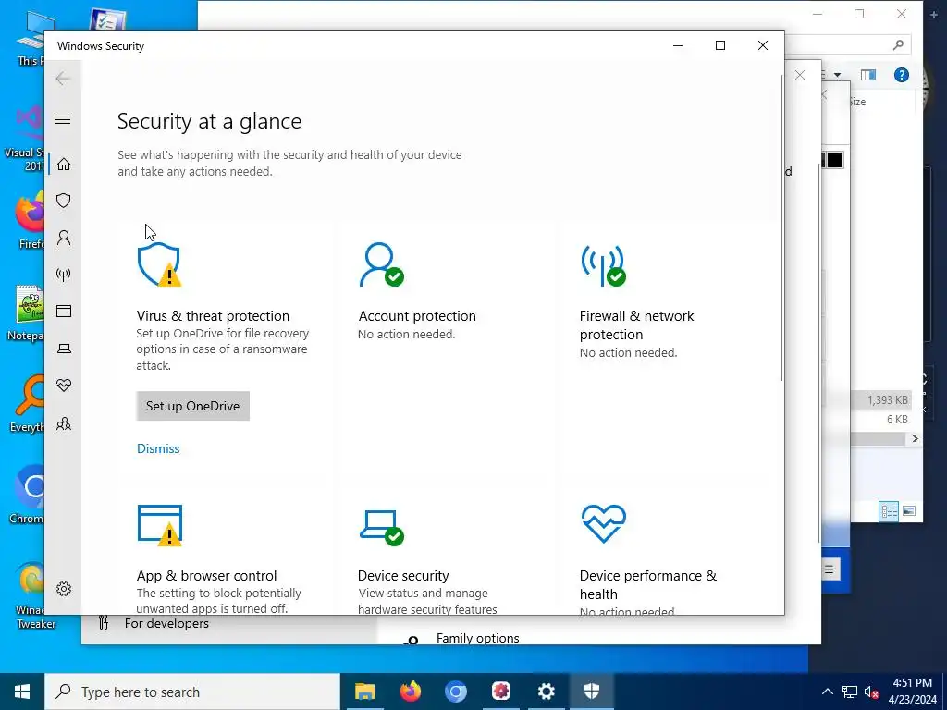Select Winaero Tweaker desktop icon
This screenshot has width=947, height=710.
click(31, 594)
